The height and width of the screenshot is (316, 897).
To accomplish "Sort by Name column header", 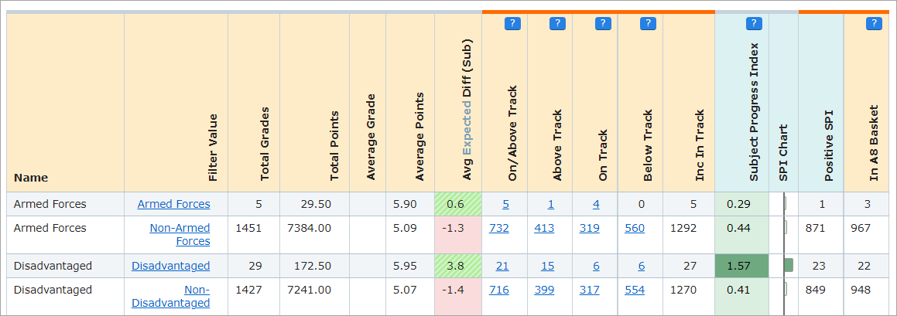I will 31,178.
